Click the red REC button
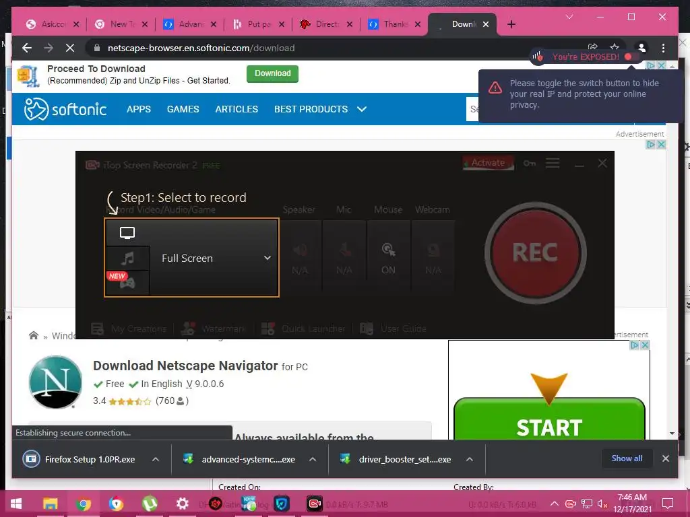This screenshot has width=690, height=517. [535, 253]
